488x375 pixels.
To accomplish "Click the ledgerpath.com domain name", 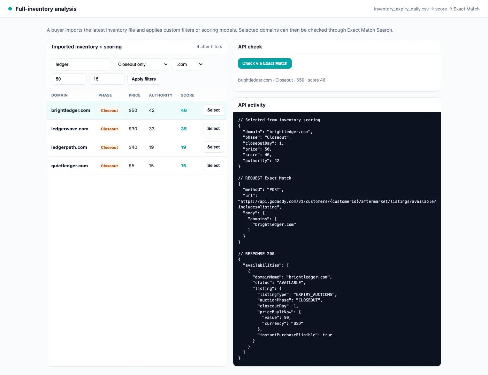I will pyautogui.click(x=69, y=147).
